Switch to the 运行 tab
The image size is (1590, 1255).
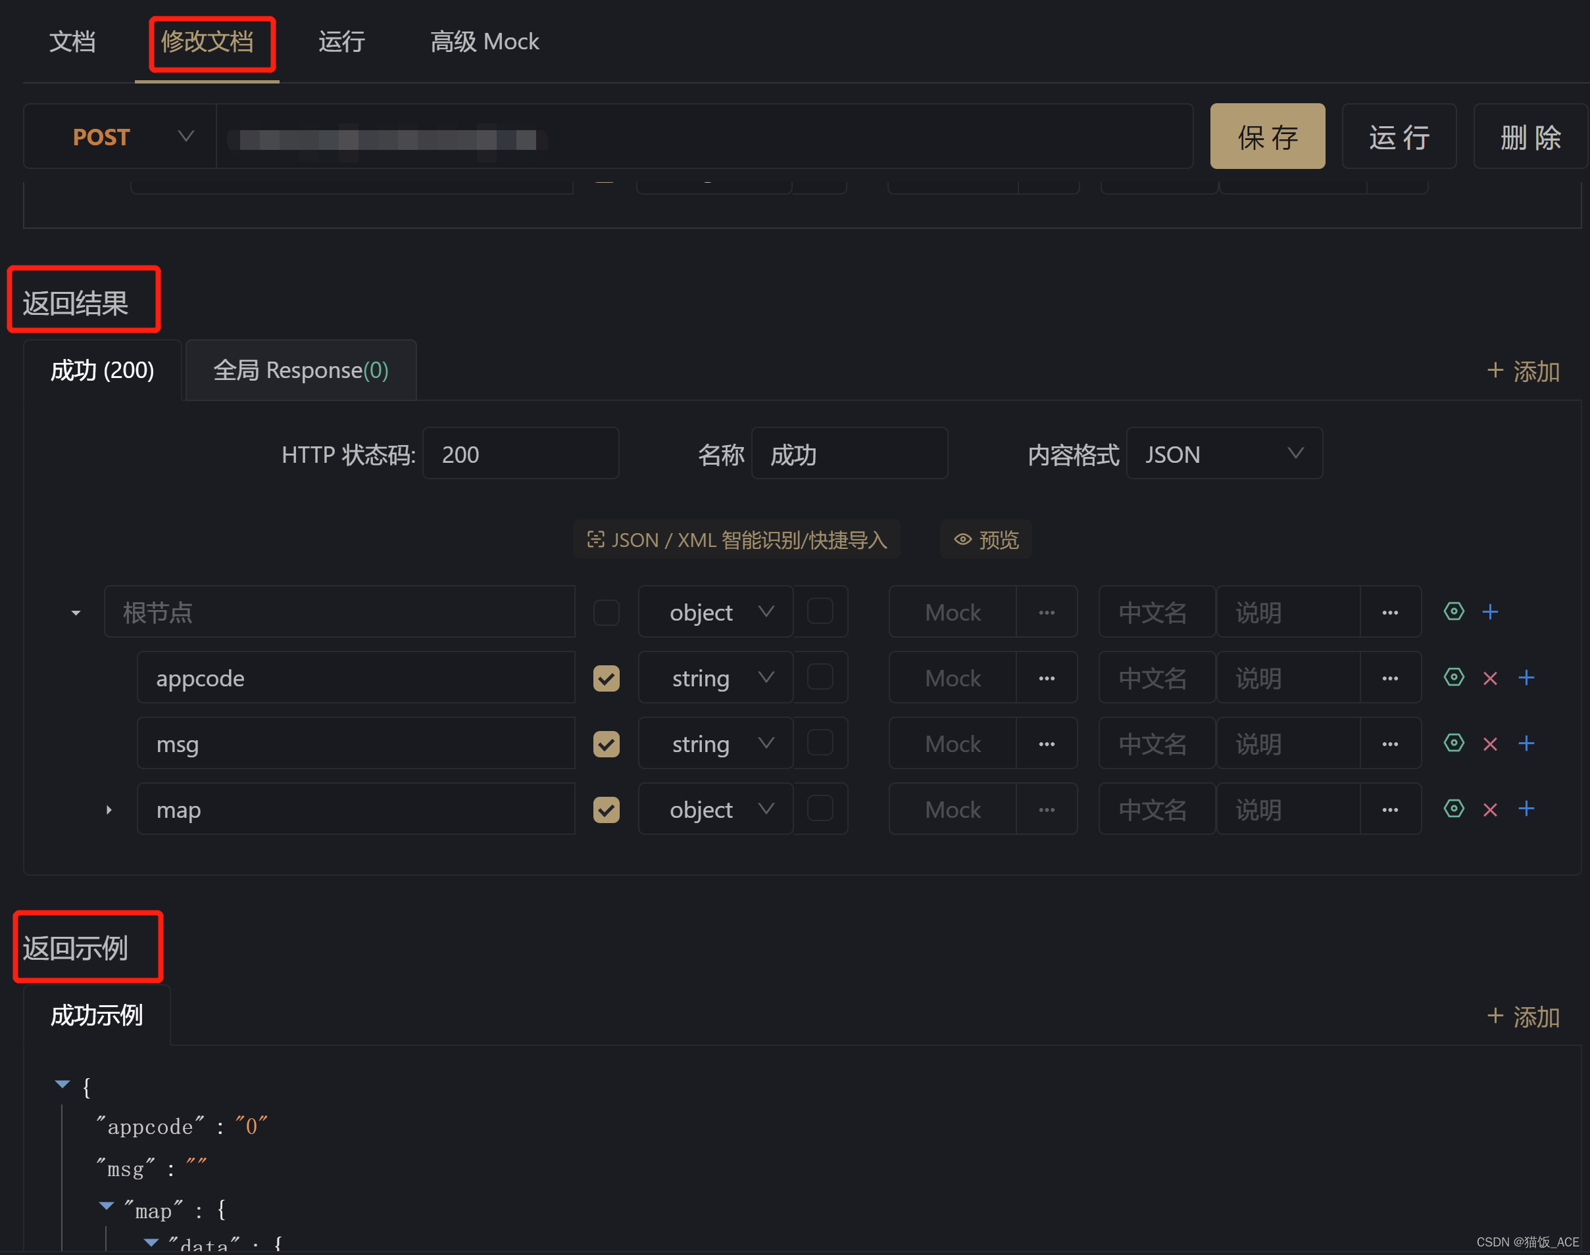341,42
